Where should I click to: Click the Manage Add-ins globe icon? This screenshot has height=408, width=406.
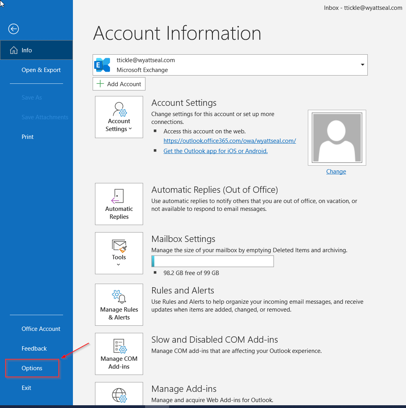[x=119, y=394]
